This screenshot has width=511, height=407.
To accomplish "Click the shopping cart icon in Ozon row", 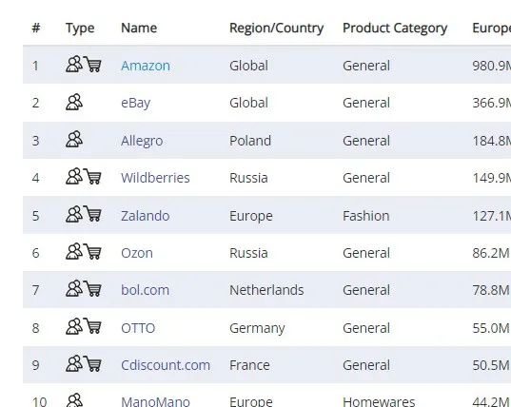I will point(92,251).
